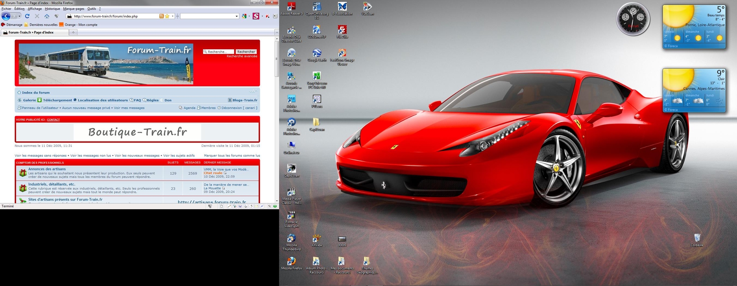Image resolution: width=737 pixels, height=286 pixels.
Task: Open the Historique menu
Action: pos(52,9)
